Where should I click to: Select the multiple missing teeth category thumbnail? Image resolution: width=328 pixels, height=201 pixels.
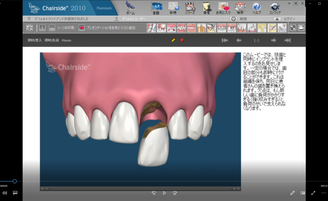click(x=172, y=28)
